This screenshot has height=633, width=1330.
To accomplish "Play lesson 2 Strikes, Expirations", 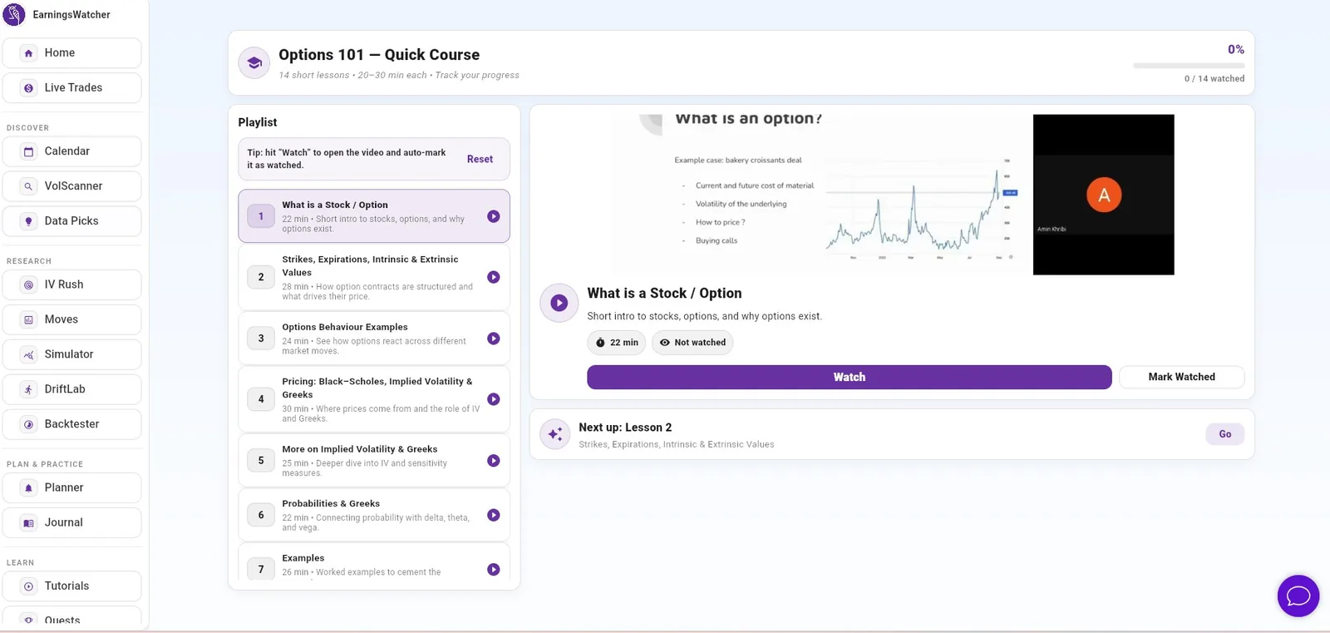I will click(494, 277).
